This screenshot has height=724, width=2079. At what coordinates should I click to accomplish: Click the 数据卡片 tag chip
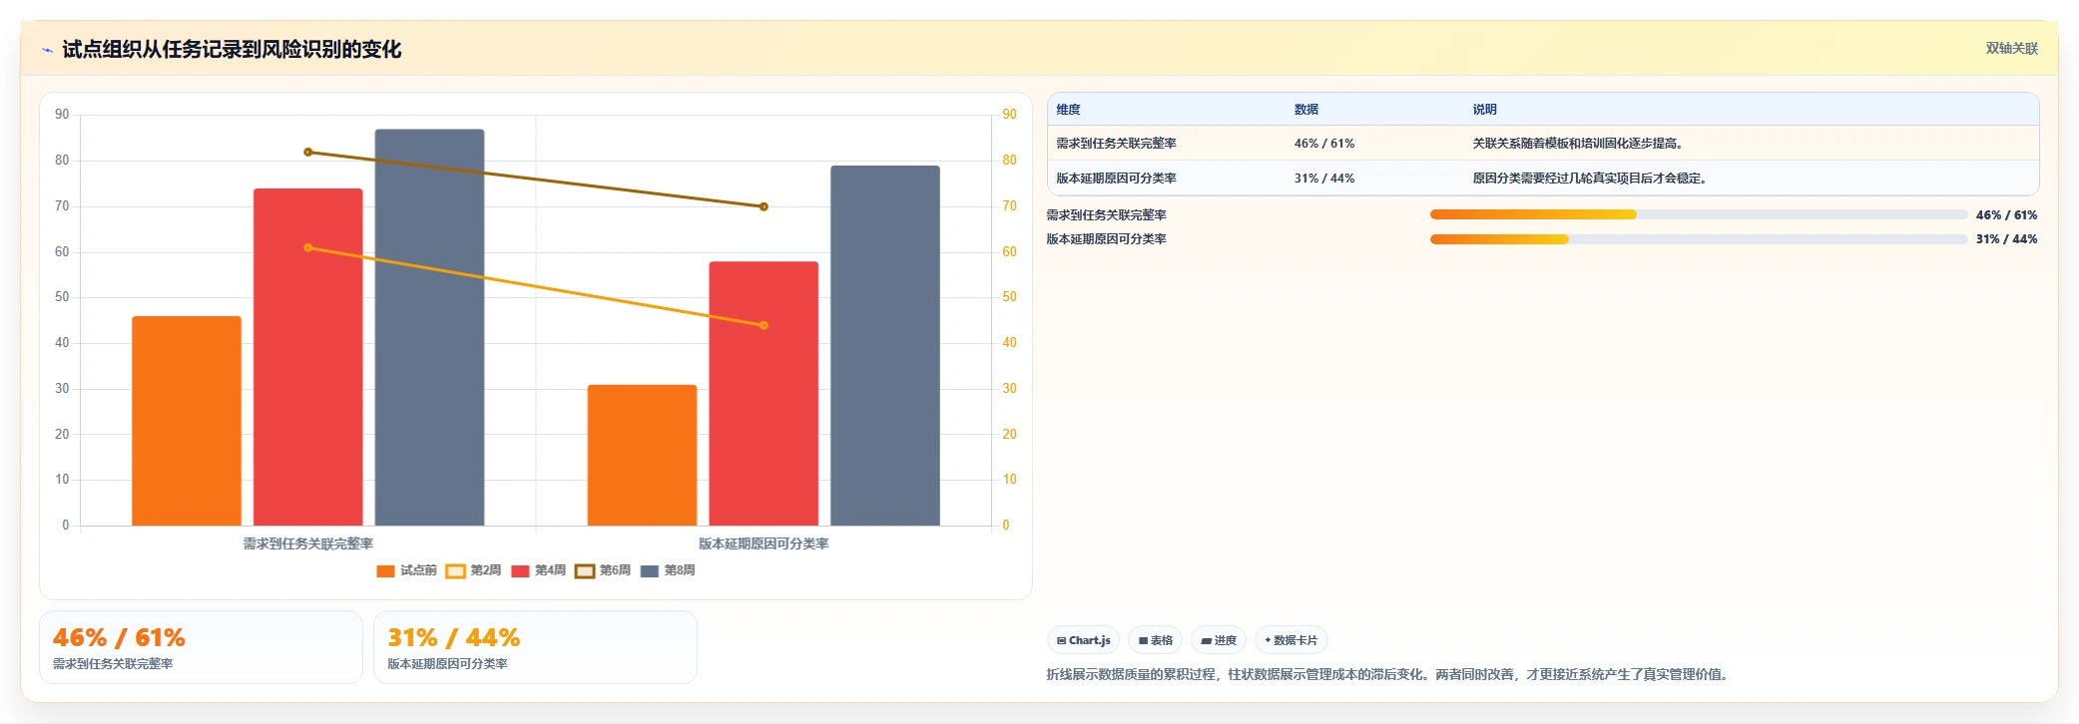tap(1291, 640)
